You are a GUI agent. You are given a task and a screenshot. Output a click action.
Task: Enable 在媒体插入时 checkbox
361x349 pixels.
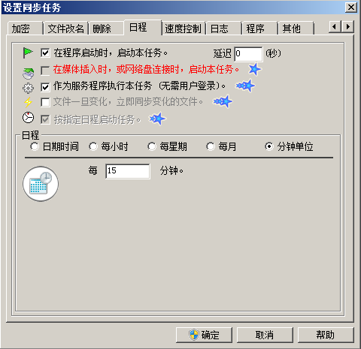[x=45, y=71]
